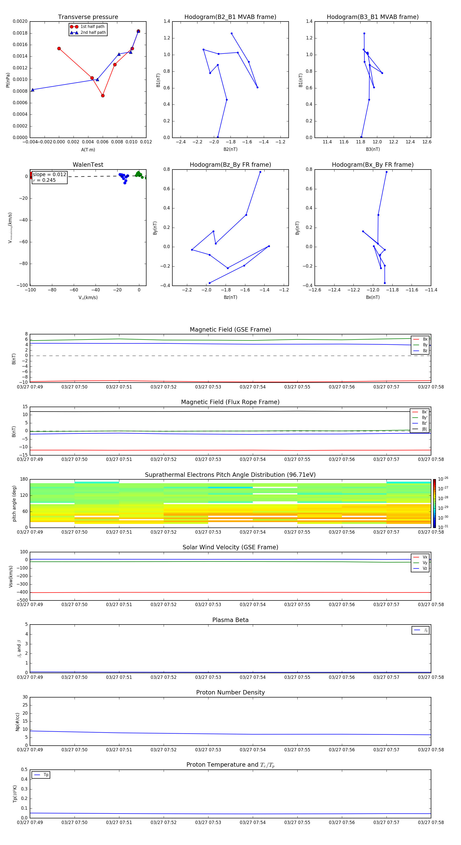Screen dimensions: 461x845
Task: Click the 'Vsw(km/s)' y-axis label
Action: [11, 576]
